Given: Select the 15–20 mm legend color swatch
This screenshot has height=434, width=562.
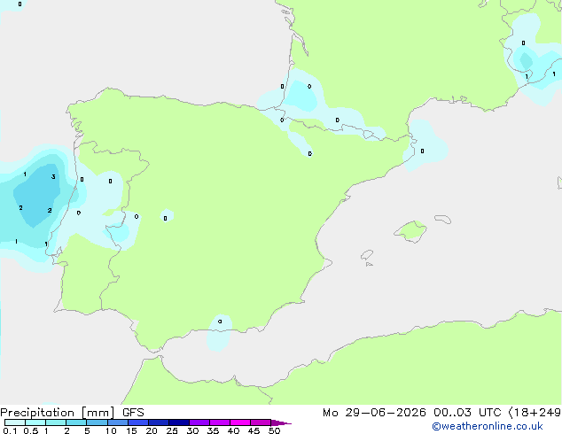Looking at the screenshot, I should [138, 422].
